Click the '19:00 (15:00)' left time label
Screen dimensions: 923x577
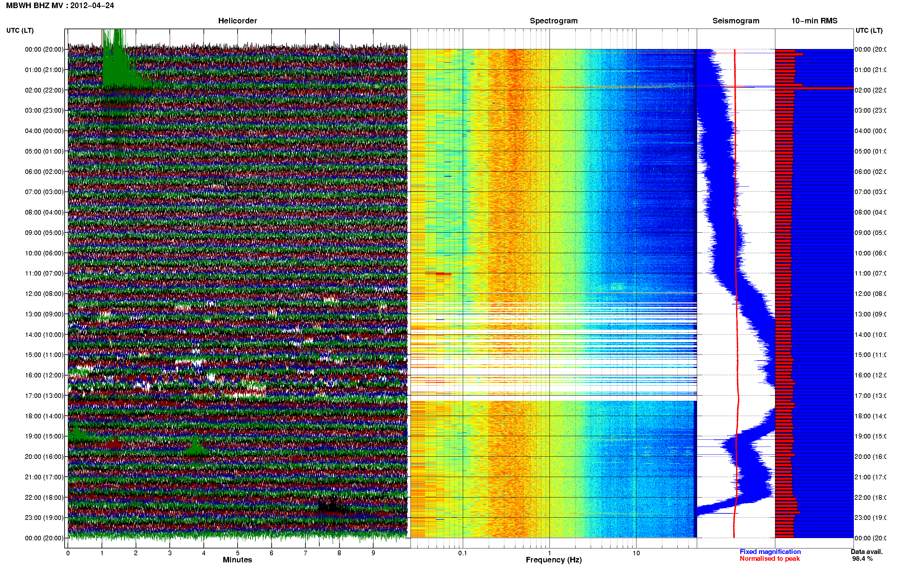coord(44,436)
